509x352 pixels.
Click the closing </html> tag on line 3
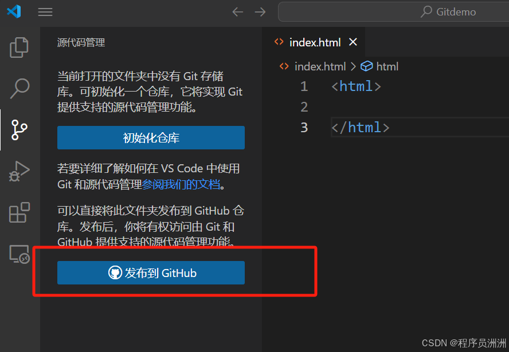[361, 128]
